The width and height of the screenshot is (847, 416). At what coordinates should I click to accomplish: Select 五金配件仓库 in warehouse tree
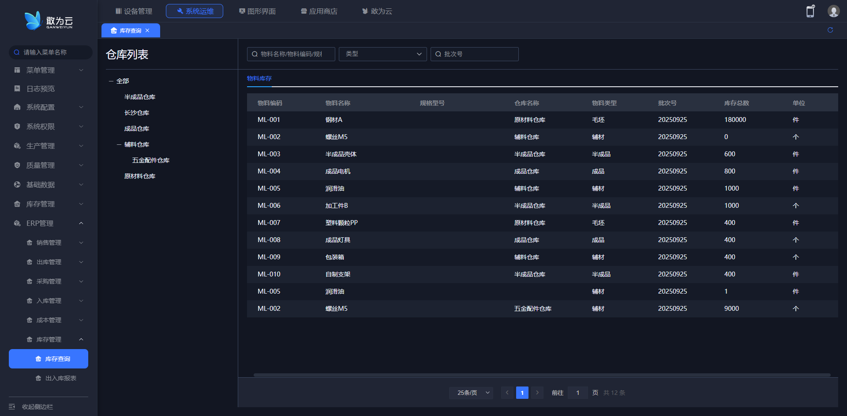click(150, 160)
